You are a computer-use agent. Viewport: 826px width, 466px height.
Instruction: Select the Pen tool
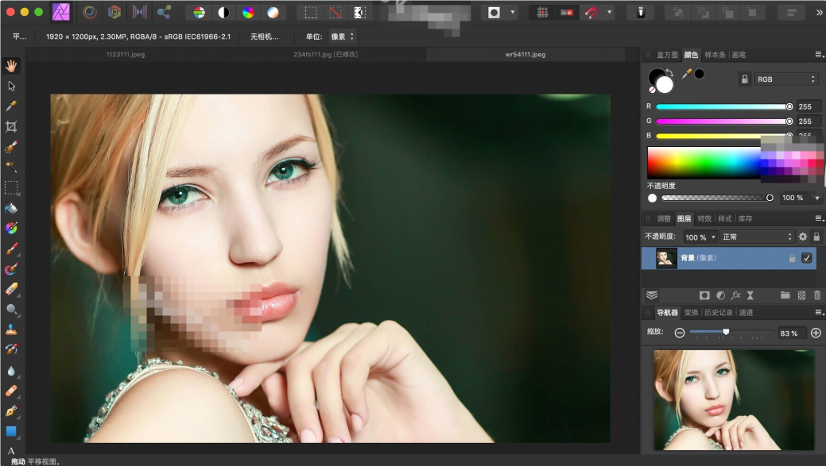11,411
